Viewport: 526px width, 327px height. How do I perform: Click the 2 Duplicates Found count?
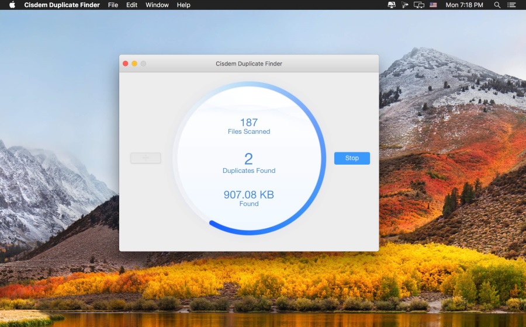(x=249, y=163)
